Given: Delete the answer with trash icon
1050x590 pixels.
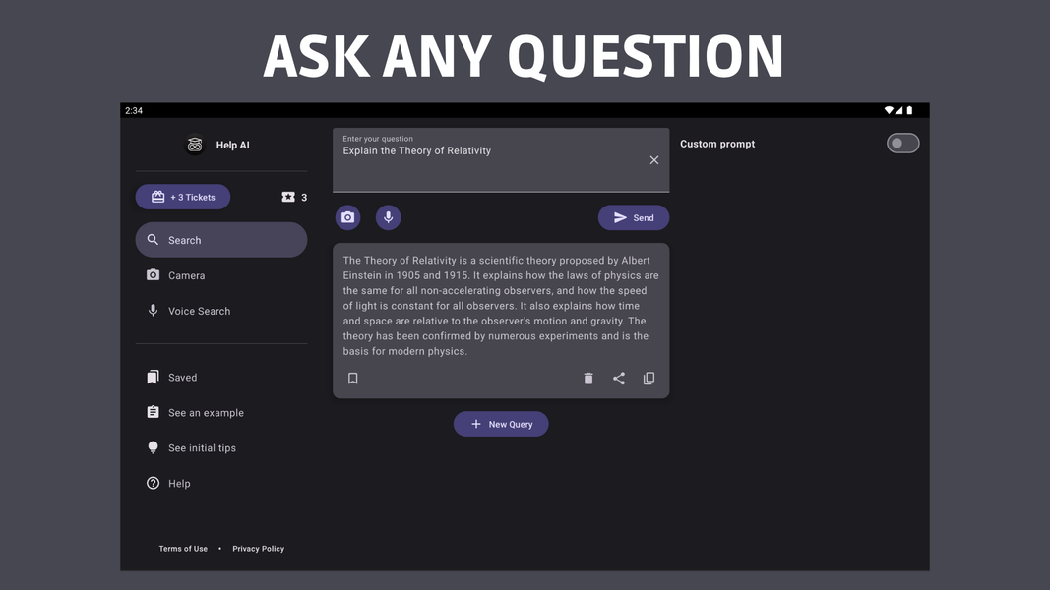Looking at the screenshot, I should [588, 379].
